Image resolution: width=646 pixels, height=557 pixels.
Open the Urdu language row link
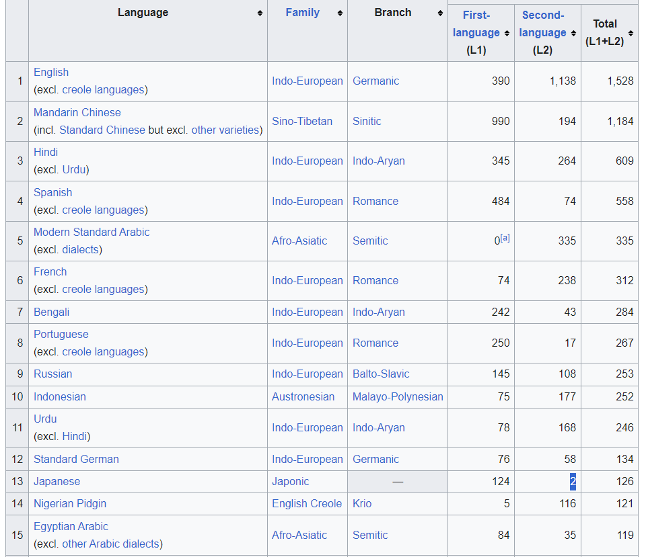pyautogui.click(x=45, y=419)
